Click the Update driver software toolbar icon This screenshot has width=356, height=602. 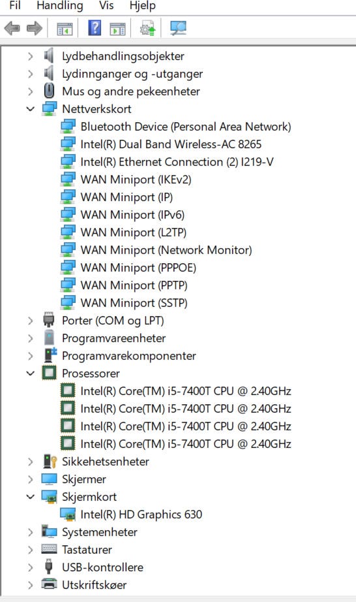[x=147, y=29]
